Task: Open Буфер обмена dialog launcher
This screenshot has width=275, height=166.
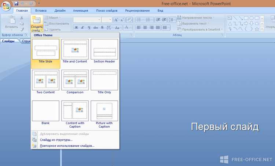Action: coord(26,35)
